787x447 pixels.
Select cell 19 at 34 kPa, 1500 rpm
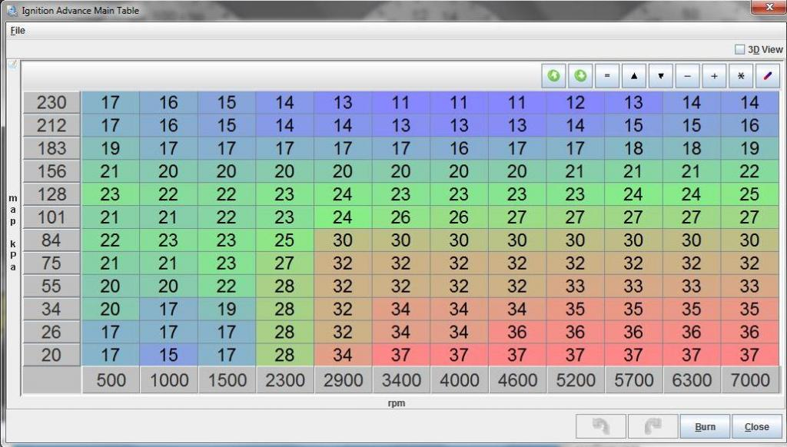point(227,309)
